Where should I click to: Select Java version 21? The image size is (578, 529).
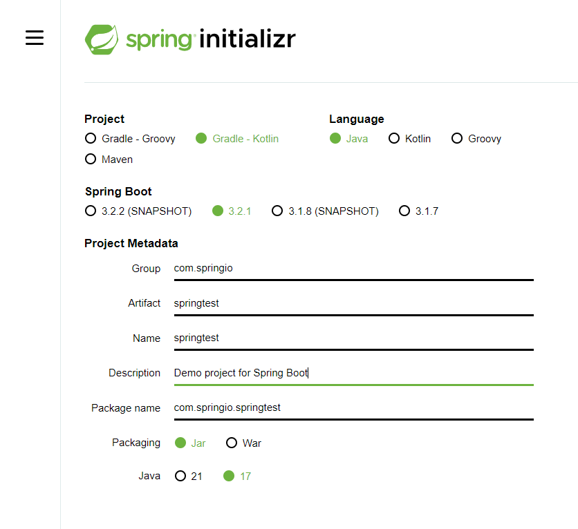tap(180, 476)
